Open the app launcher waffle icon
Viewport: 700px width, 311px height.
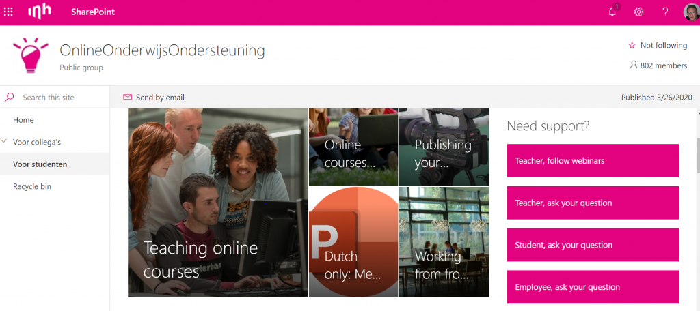8,12
